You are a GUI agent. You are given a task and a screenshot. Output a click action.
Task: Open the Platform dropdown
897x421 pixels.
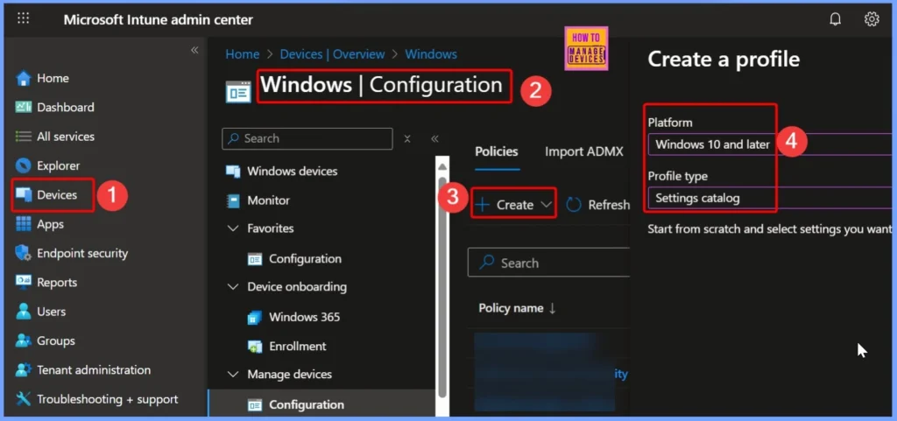(x=771, y=144)
